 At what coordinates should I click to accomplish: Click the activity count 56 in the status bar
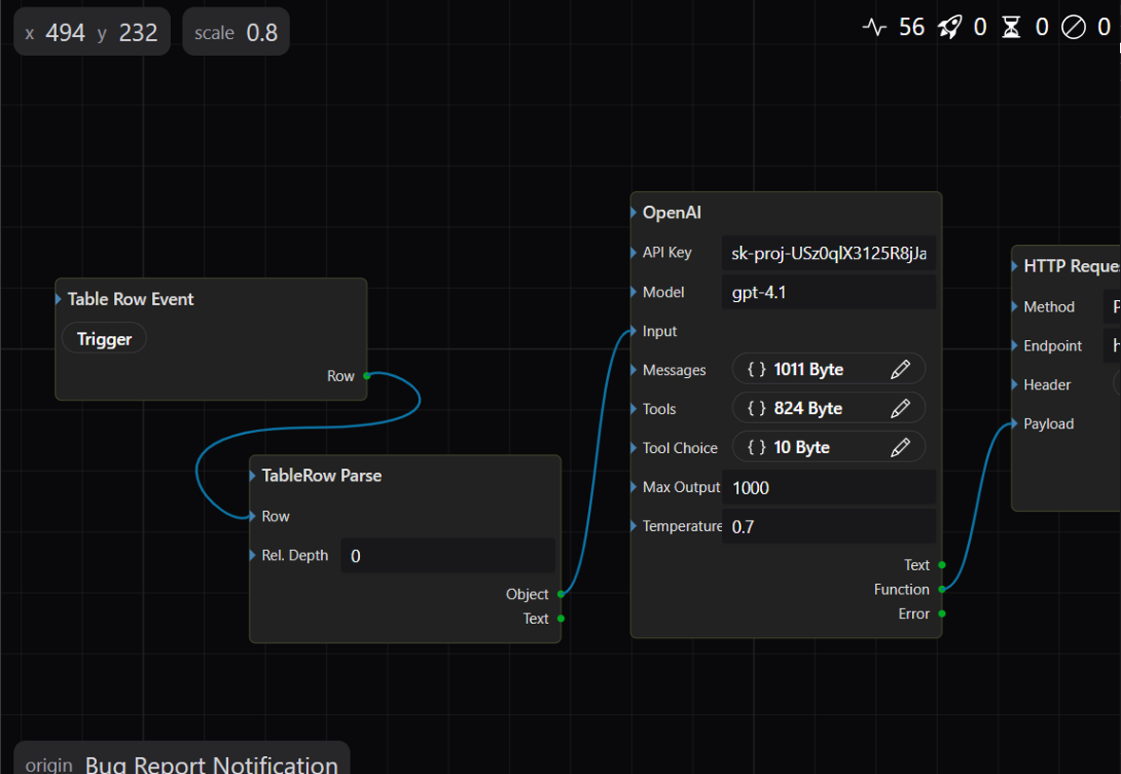coord(912,28)
